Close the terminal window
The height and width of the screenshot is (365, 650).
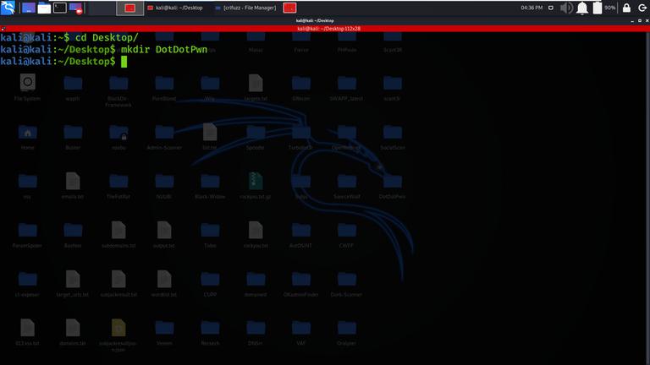pos(647,20)
